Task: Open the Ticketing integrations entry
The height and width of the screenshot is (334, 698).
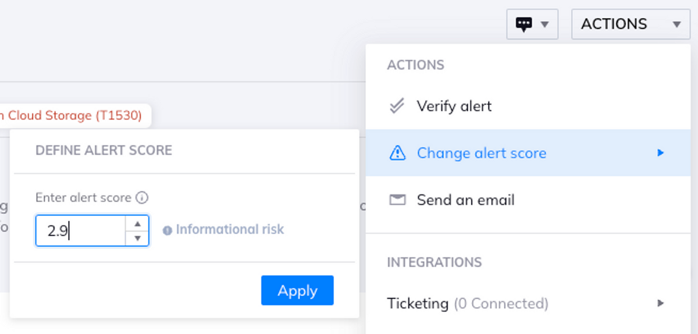Action: (x=467, y=303)
